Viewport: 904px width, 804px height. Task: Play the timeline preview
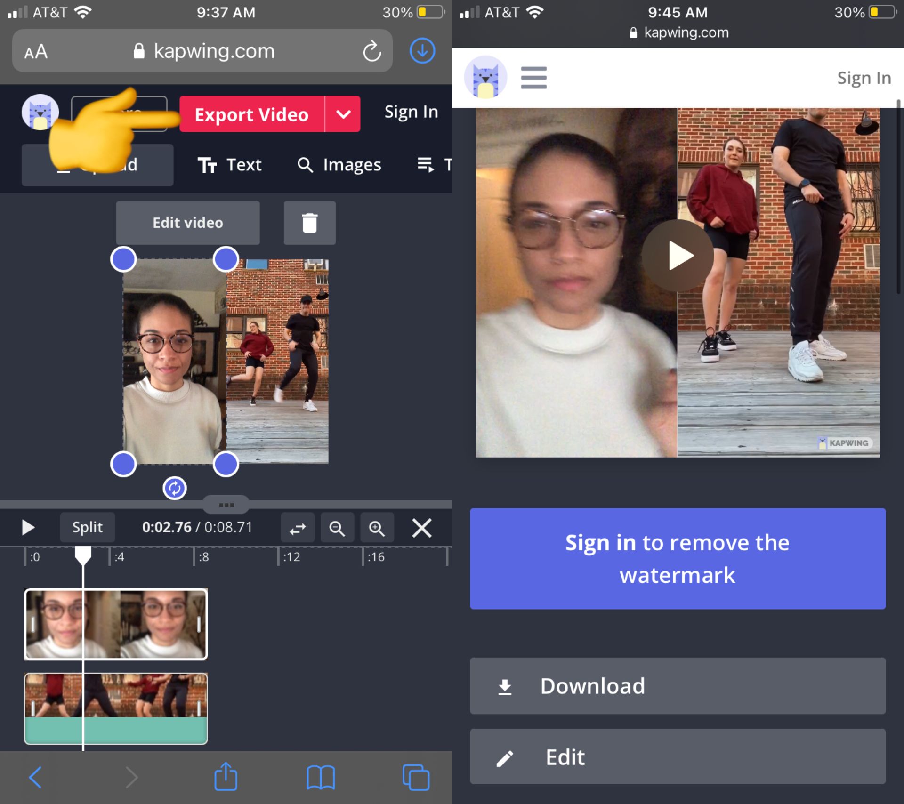click(x=28, y=527)
